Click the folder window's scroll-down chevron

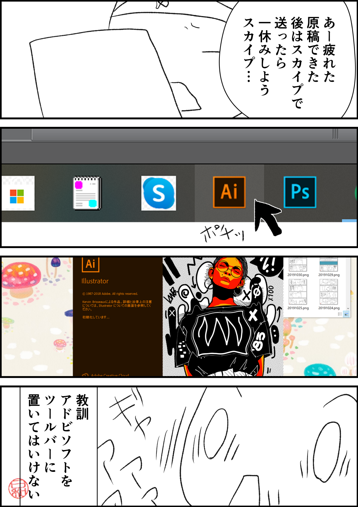click(x=348, y=308)
